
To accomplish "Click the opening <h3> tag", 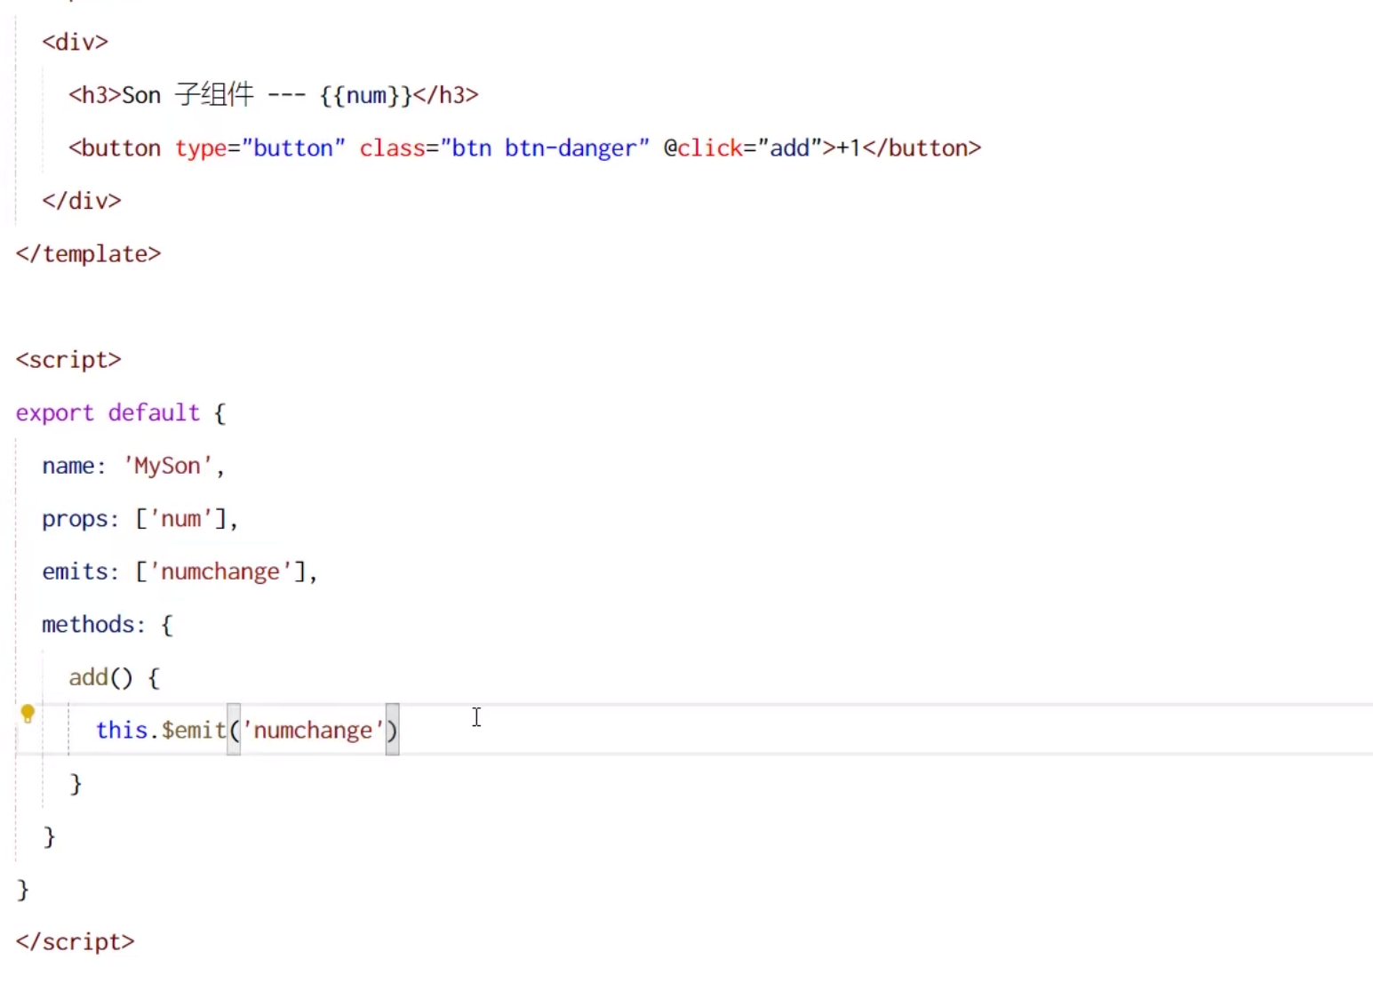I will [x=95, y=95].
